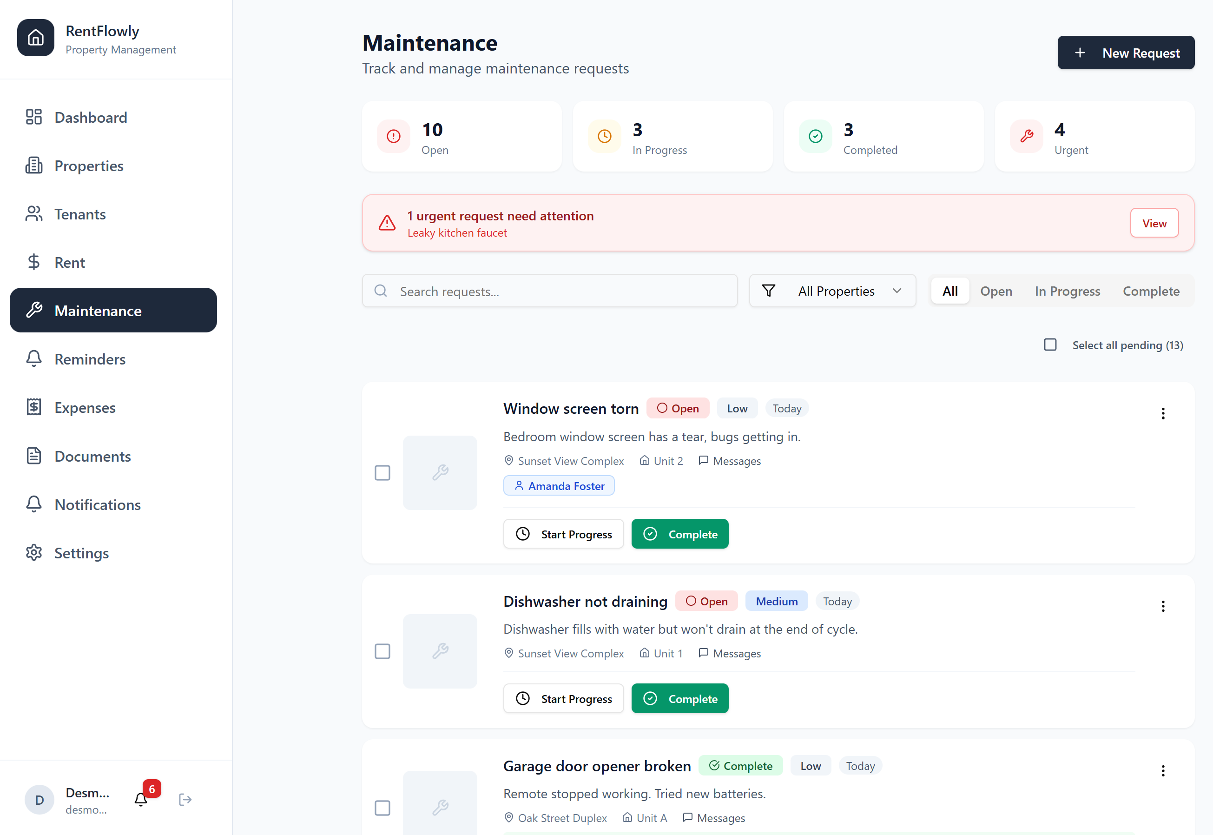
Task: Open options menu for Window screen torn
Action: pyautogui.click(x=1162, y=413)
